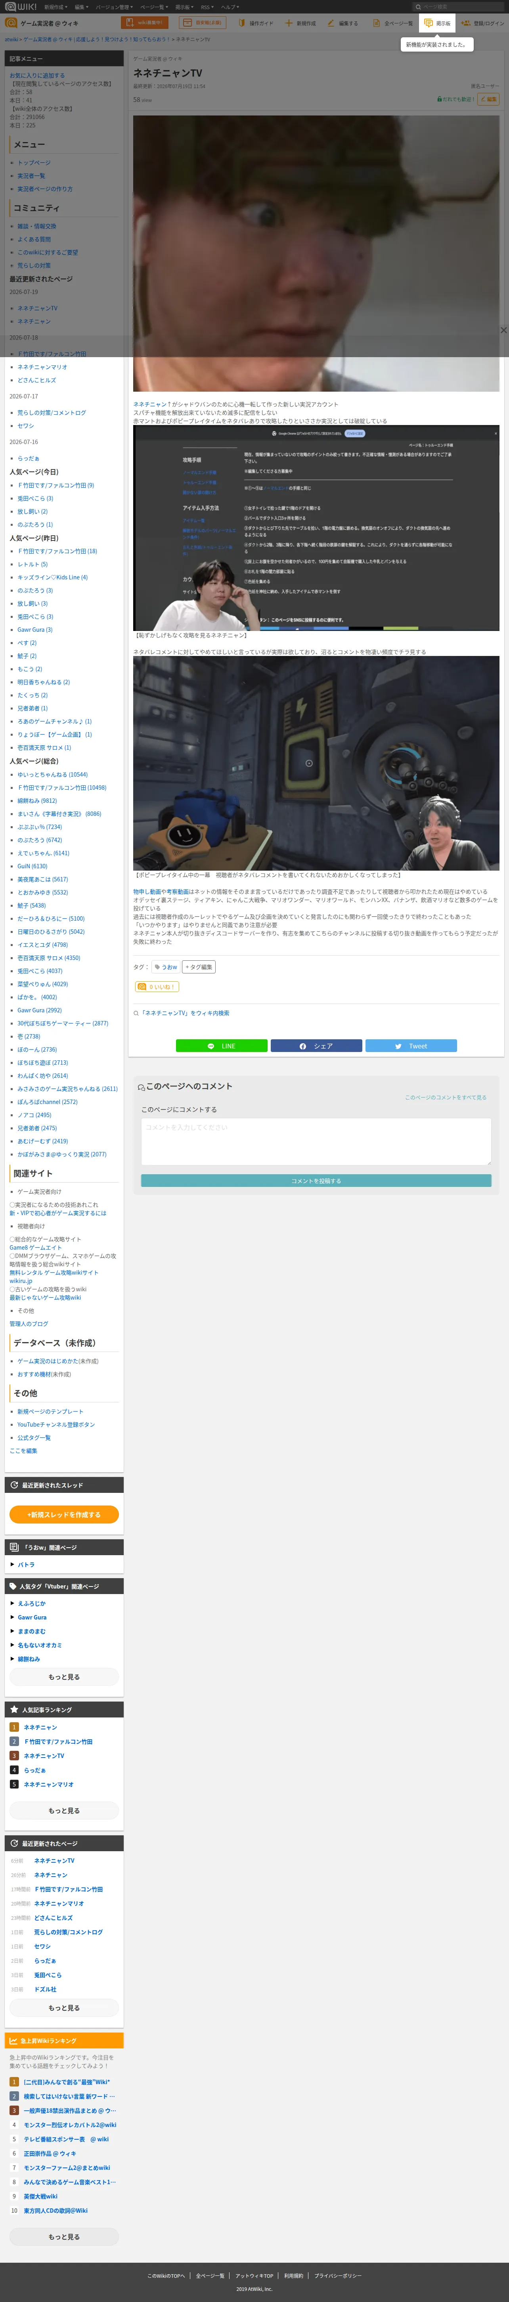Open the 操作ガイド toolbar item

[x=255, y=23]
